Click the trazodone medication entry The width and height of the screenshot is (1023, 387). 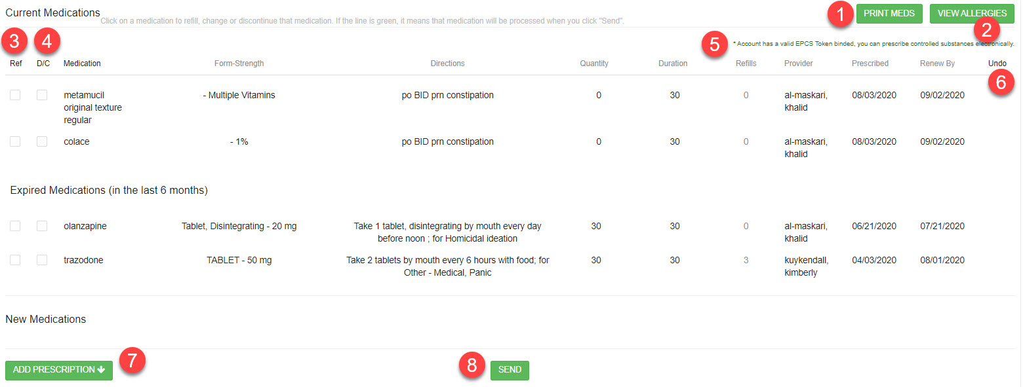pos(83,260)
